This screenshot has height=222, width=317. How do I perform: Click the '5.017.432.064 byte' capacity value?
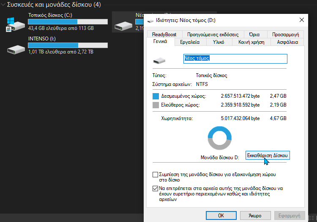click(240, 118)
